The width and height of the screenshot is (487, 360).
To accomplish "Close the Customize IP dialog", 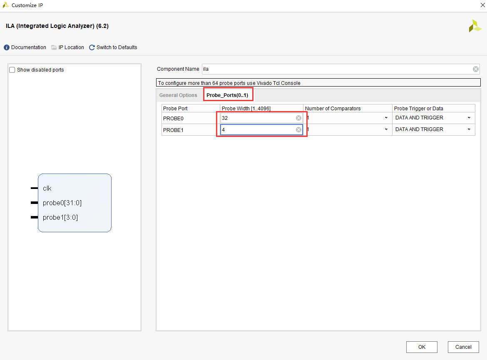I will point(483,5).
